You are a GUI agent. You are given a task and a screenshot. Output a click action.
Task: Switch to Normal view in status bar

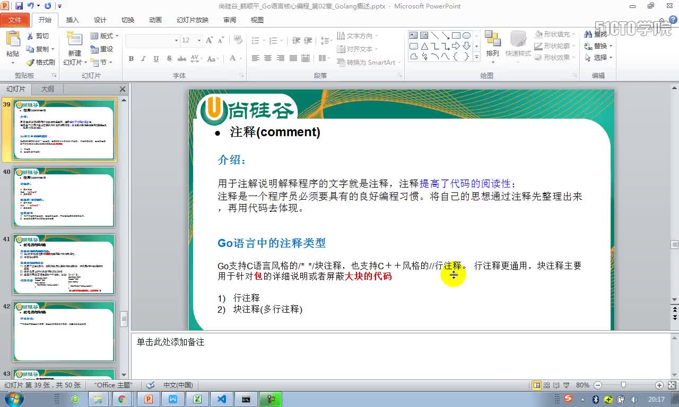[x=537, y=385]
